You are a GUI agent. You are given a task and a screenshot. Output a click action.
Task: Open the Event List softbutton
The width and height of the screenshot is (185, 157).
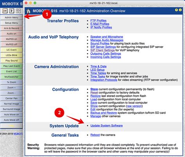point(11,71)
